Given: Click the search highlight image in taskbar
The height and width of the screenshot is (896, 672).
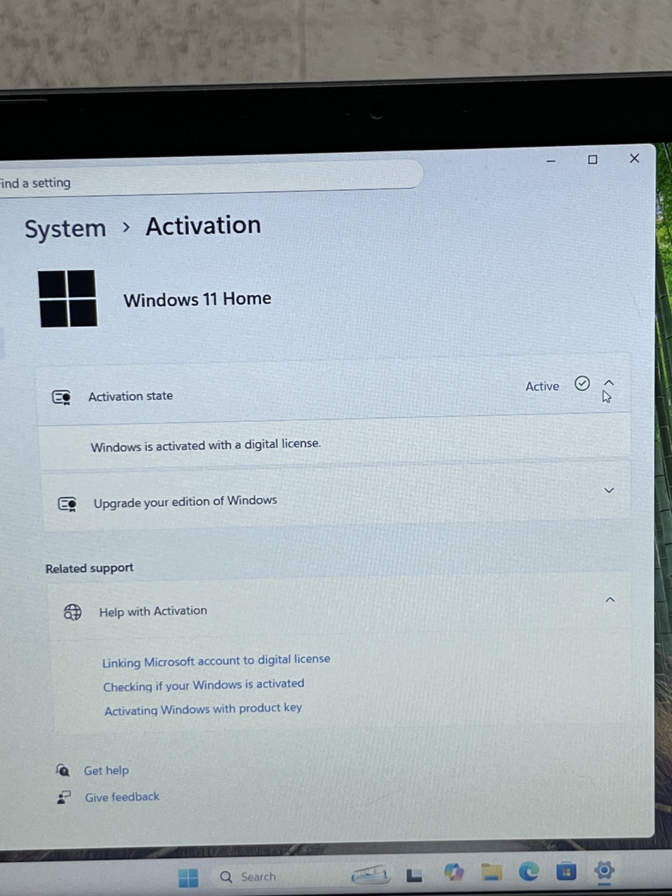Looking at the screenshot, I should tap(370, 874).
